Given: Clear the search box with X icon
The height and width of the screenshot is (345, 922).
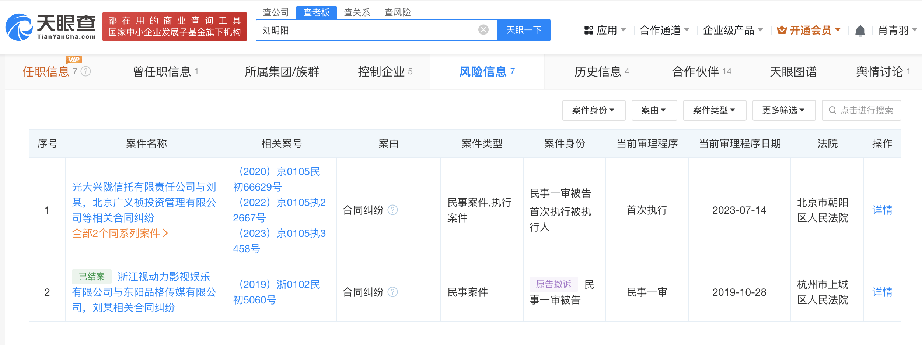Looking at the screenshot, I should tap(483, 30).
